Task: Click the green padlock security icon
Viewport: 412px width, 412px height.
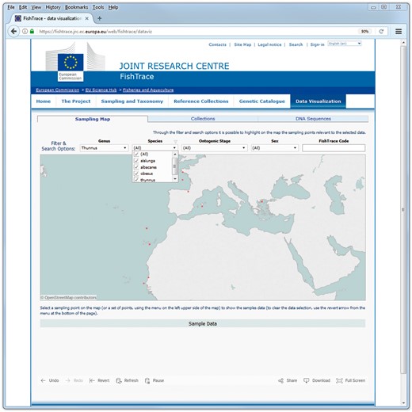Action: (32, 32)
